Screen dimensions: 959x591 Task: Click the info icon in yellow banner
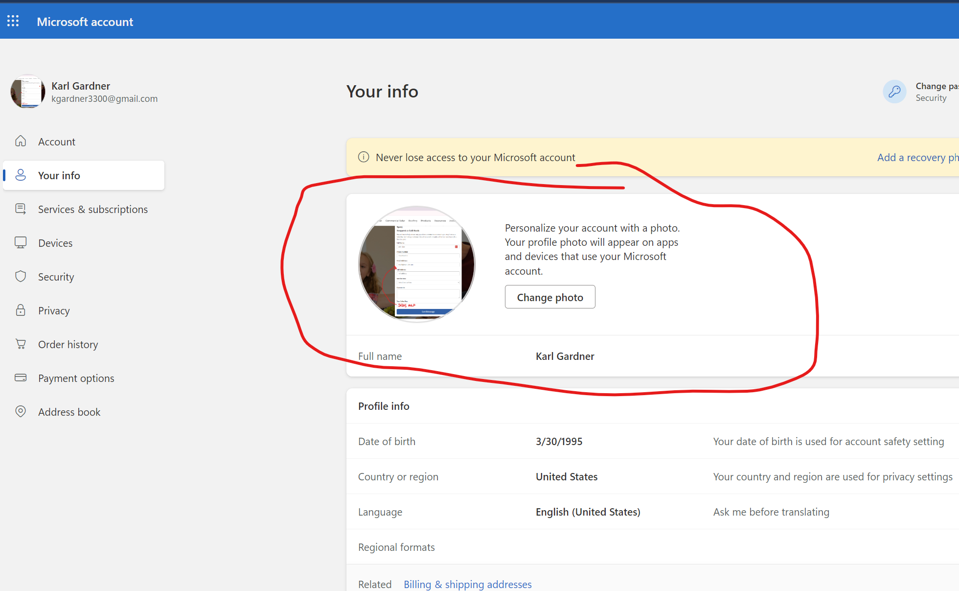click(x=364, y=157)
